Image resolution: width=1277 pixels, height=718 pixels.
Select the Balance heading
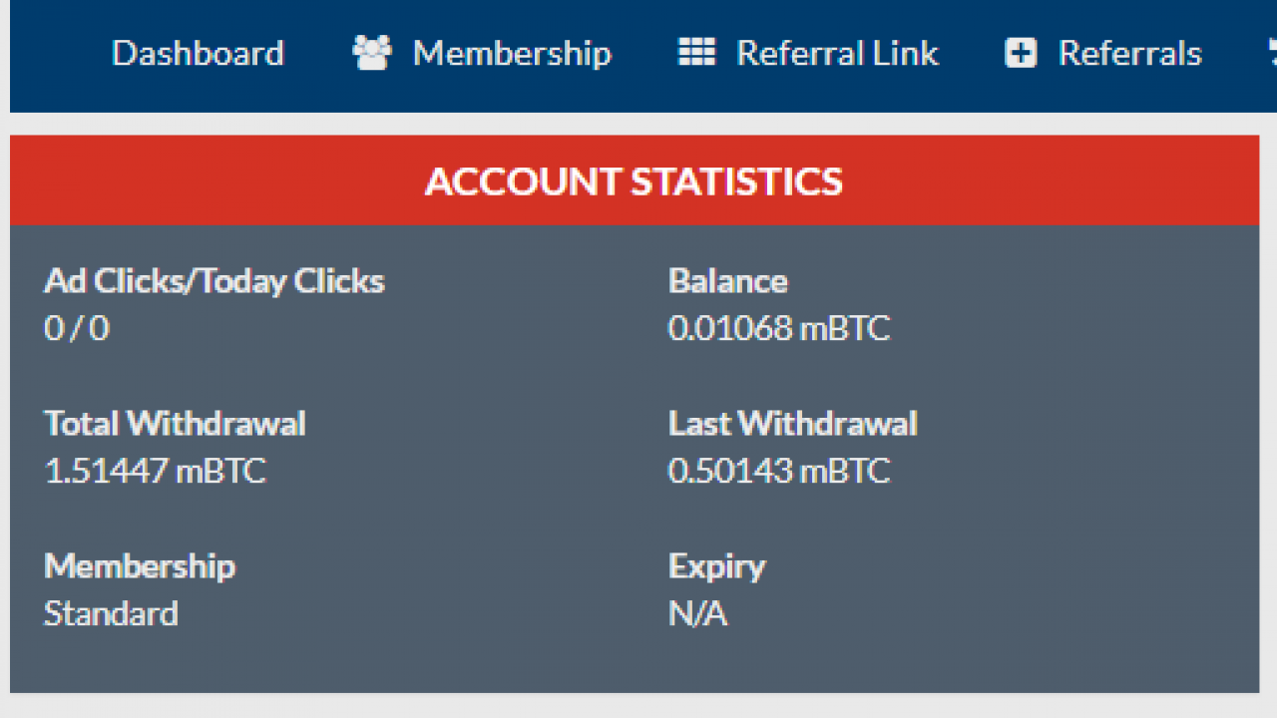click(x=728, y=281)
